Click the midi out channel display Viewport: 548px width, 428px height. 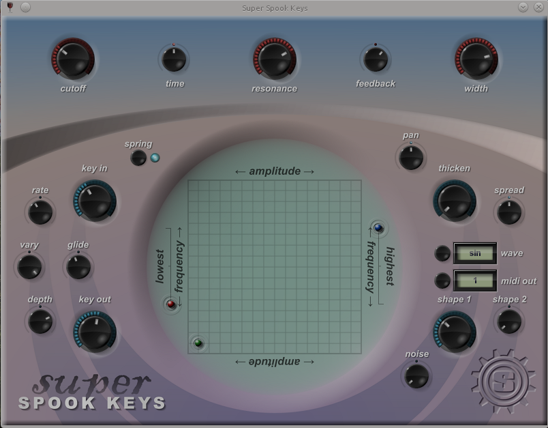tap(474, 280)
